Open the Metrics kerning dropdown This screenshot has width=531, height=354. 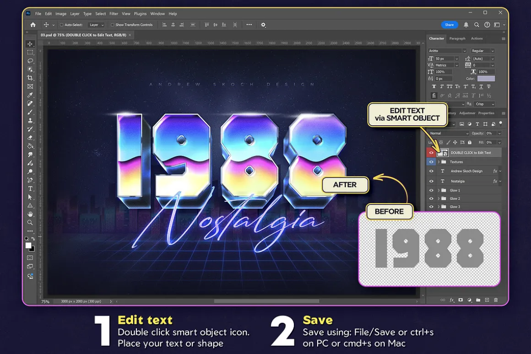pos(446,65)
